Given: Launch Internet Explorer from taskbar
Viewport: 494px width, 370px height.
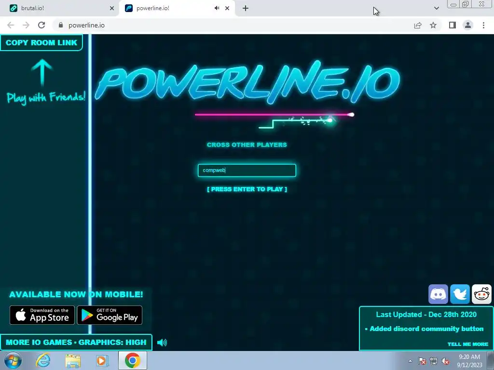Looking at the screenshot, I should point(43,360).
